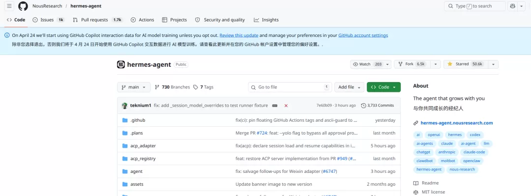Image resolution: width=531 pixels, height=196 pixels.
Task: Open the Readme link in About
Action: [426, 183]
